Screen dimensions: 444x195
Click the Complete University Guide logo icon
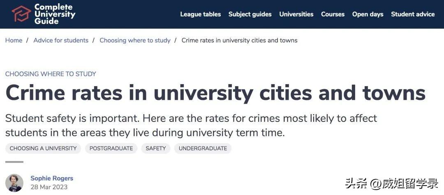21,14
